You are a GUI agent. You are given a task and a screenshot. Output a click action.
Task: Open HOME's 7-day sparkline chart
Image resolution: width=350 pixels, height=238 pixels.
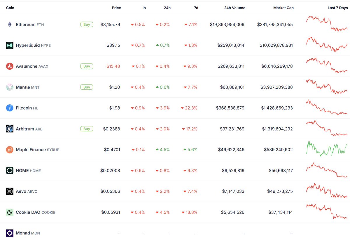coord(327,170)
